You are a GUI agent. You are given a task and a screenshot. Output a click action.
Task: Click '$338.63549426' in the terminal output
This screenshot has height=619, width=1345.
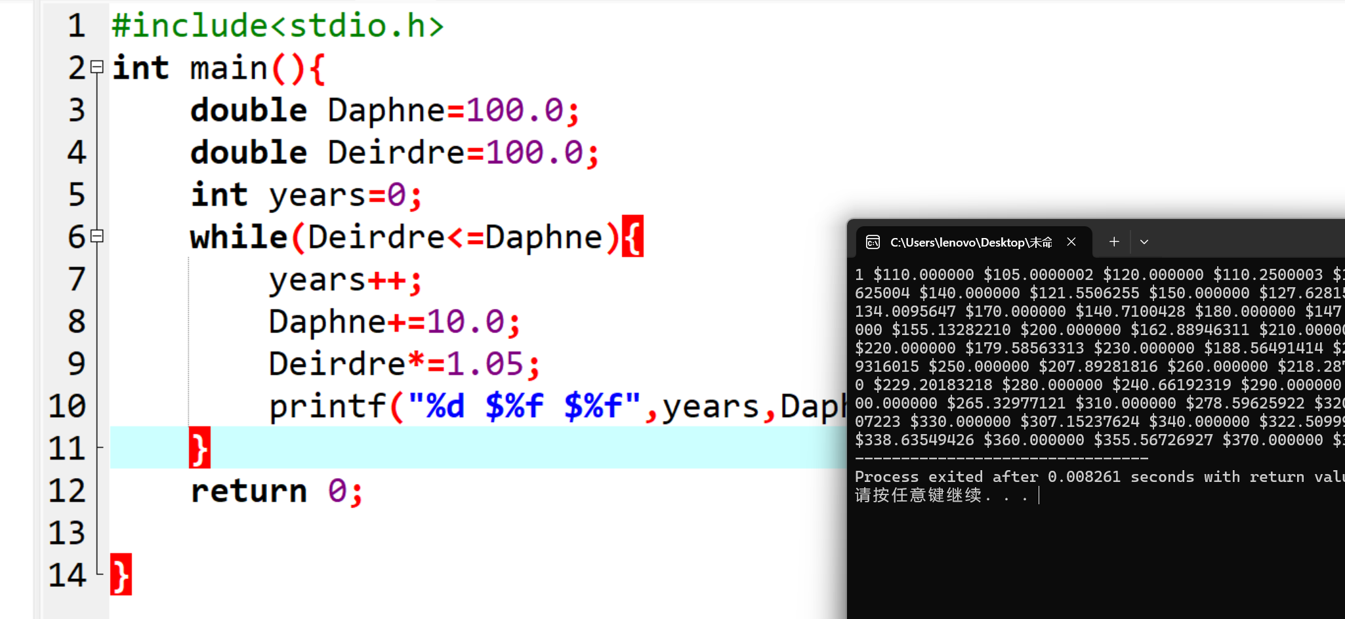pos(914,440)
